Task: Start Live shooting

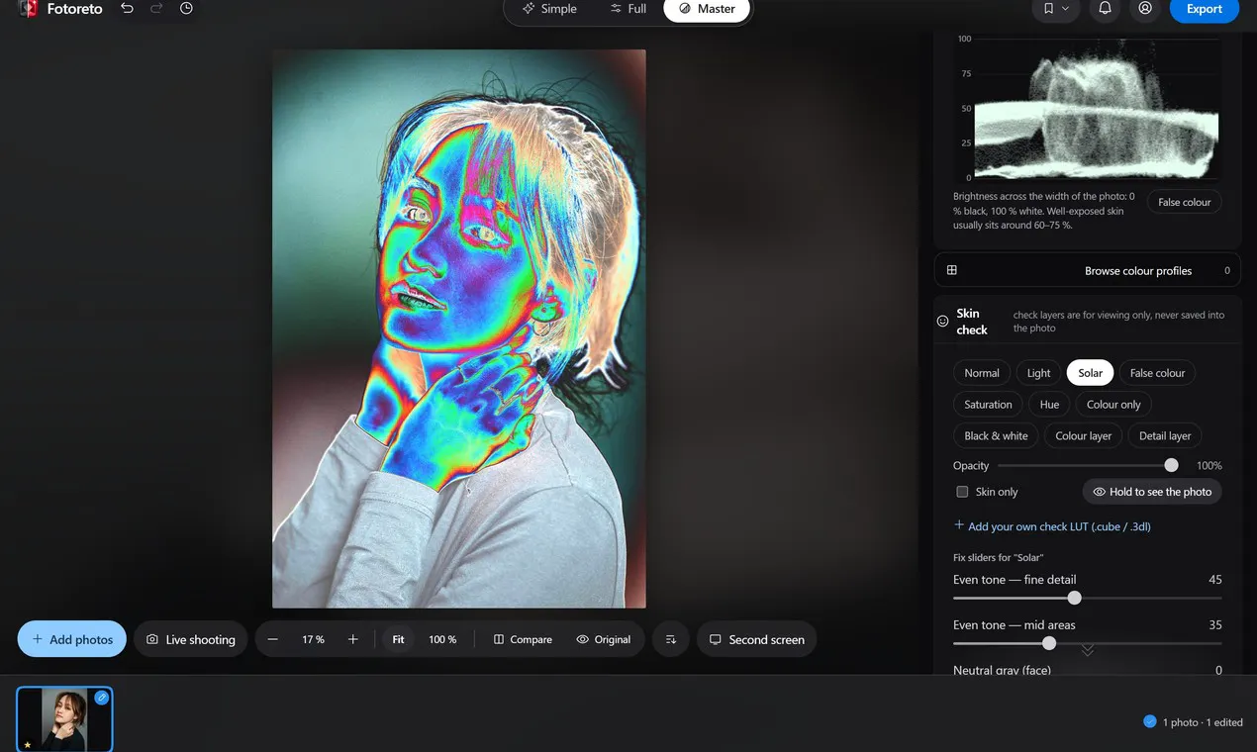Action: [x=191, y=639]
